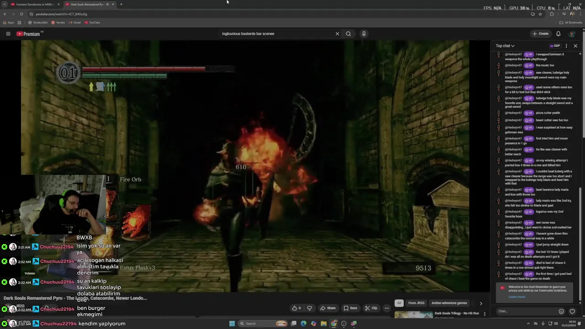Open the 0XP crown points badge
Viewport: 585px width, 329px height.
(555, 46)
